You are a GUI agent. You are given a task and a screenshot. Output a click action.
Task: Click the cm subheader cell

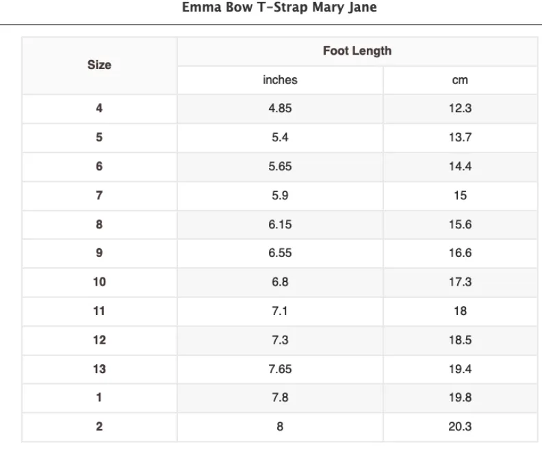pyautogui.click(x=460, y=80)
